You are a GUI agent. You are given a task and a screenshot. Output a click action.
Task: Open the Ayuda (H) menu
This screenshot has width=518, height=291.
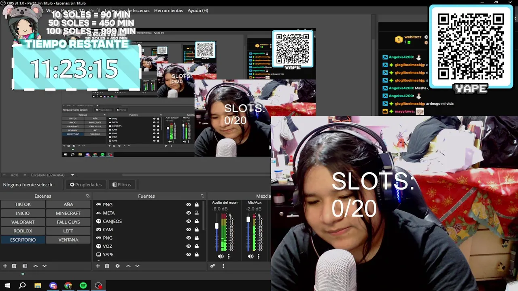[198, 10]
